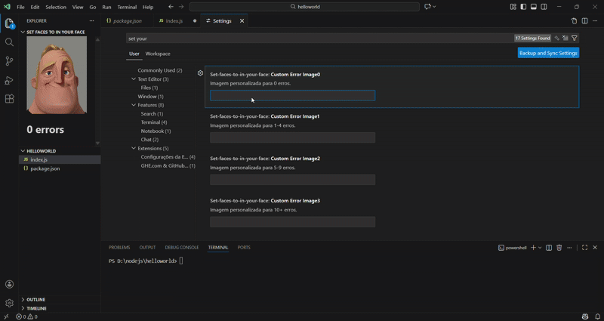Open Run and Debug view
Viewport: 604px width, 321px height.
pos(9,80)
